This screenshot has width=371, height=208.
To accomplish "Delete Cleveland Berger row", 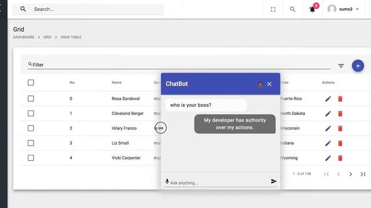I will point(340,114).
